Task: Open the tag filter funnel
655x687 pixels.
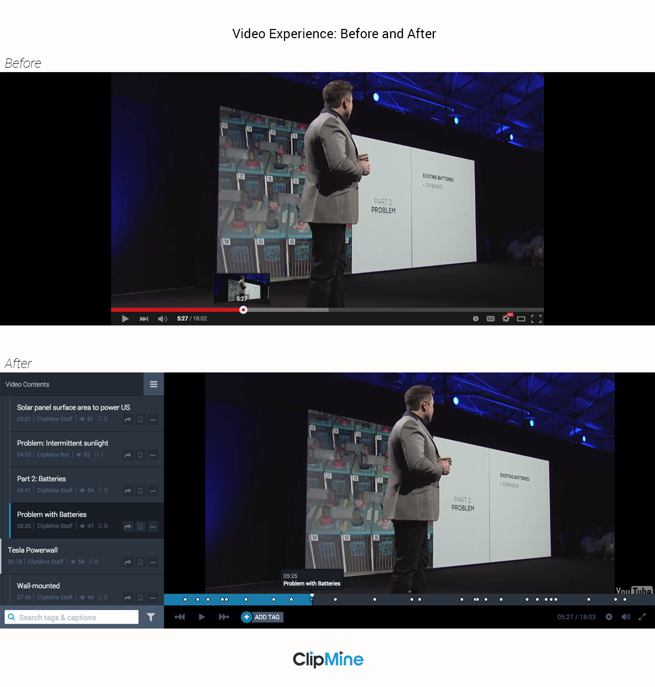Action: [x=151, y=617]
